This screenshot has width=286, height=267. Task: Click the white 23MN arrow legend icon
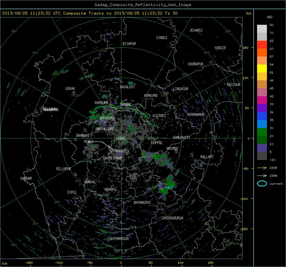click(262, 176)
